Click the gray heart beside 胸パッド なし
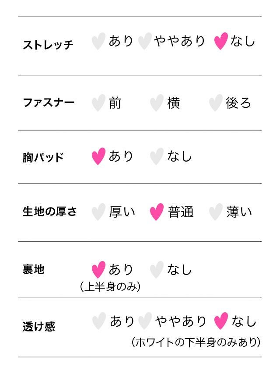The image size is (280, 374). tap(157, 157)
